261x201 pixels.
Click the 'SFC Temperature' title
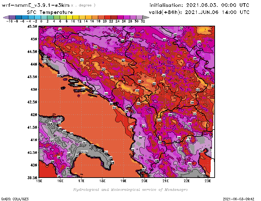tap(50, 12)
